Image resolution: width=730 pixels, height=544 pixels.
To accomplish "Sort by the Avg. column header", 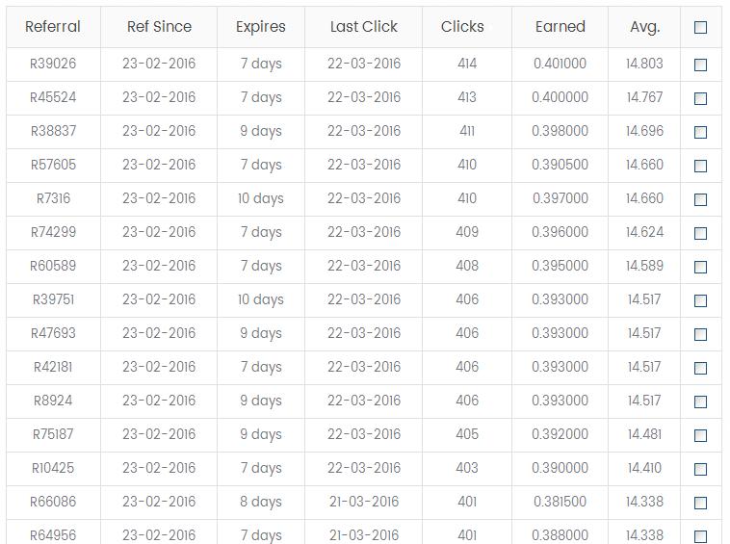I will tap(644, 27).
